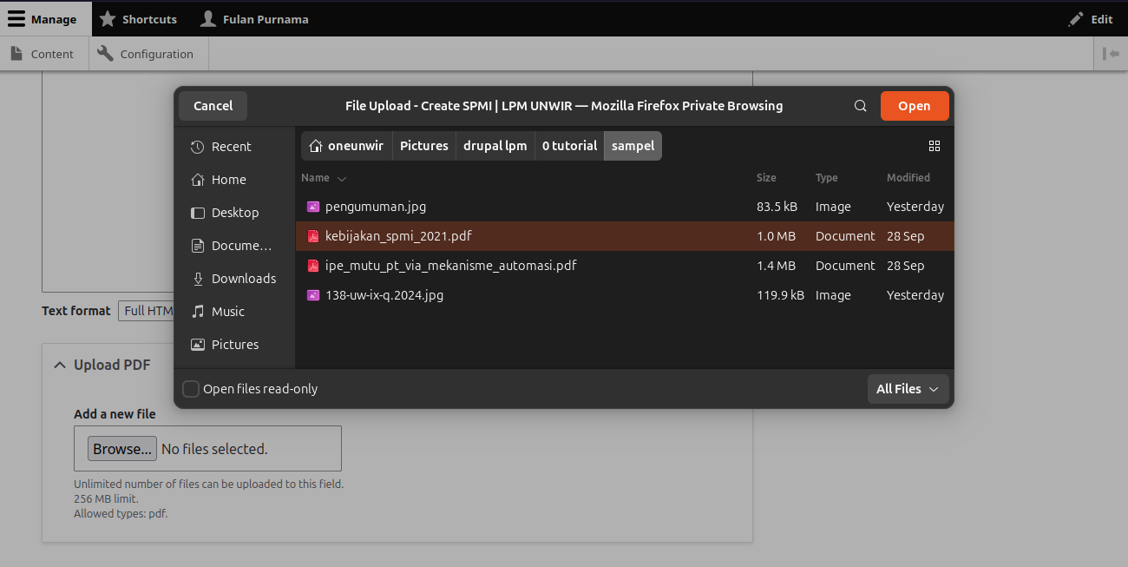
Task: Select the file name kebijakan_spmi_2021.pdf
Action: (398, 236)
